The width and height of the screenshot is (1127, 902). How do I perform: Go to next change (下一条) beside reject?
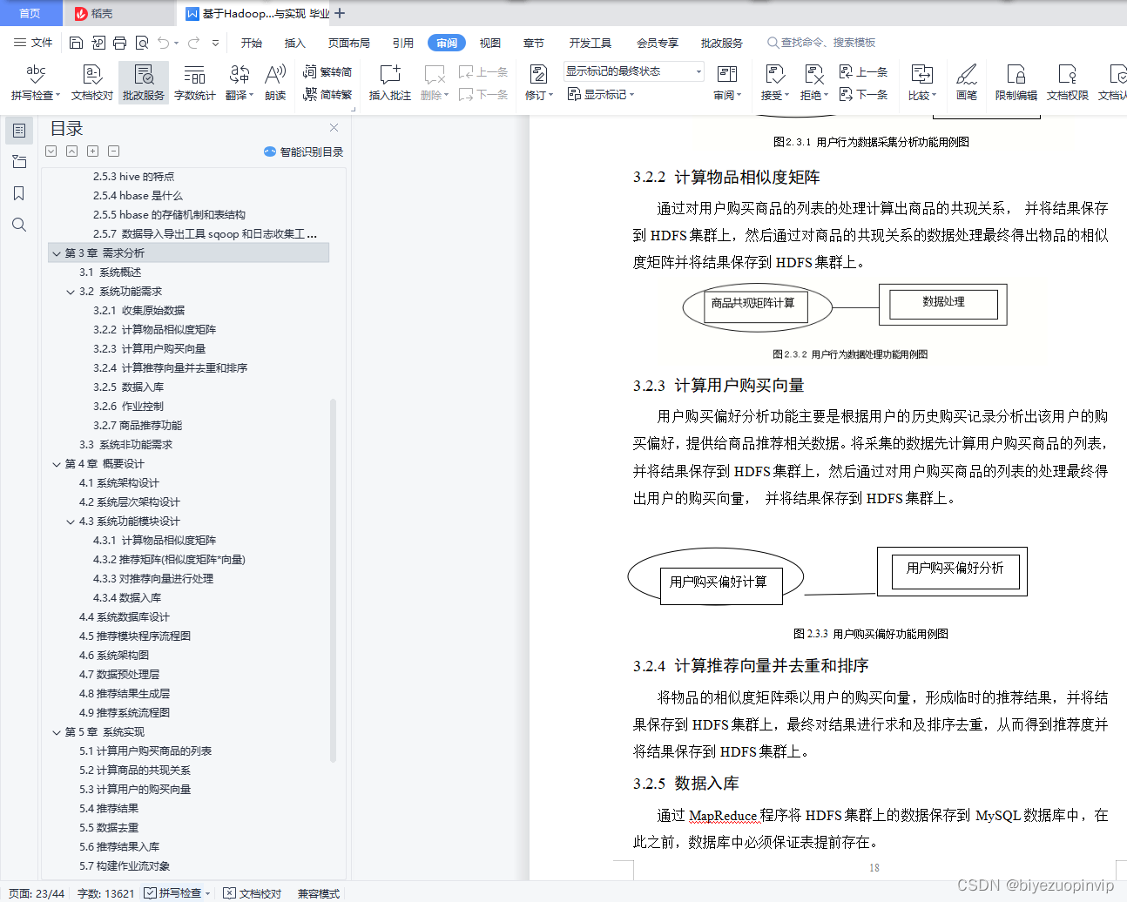pyautogui.click(x=863, y=94)
